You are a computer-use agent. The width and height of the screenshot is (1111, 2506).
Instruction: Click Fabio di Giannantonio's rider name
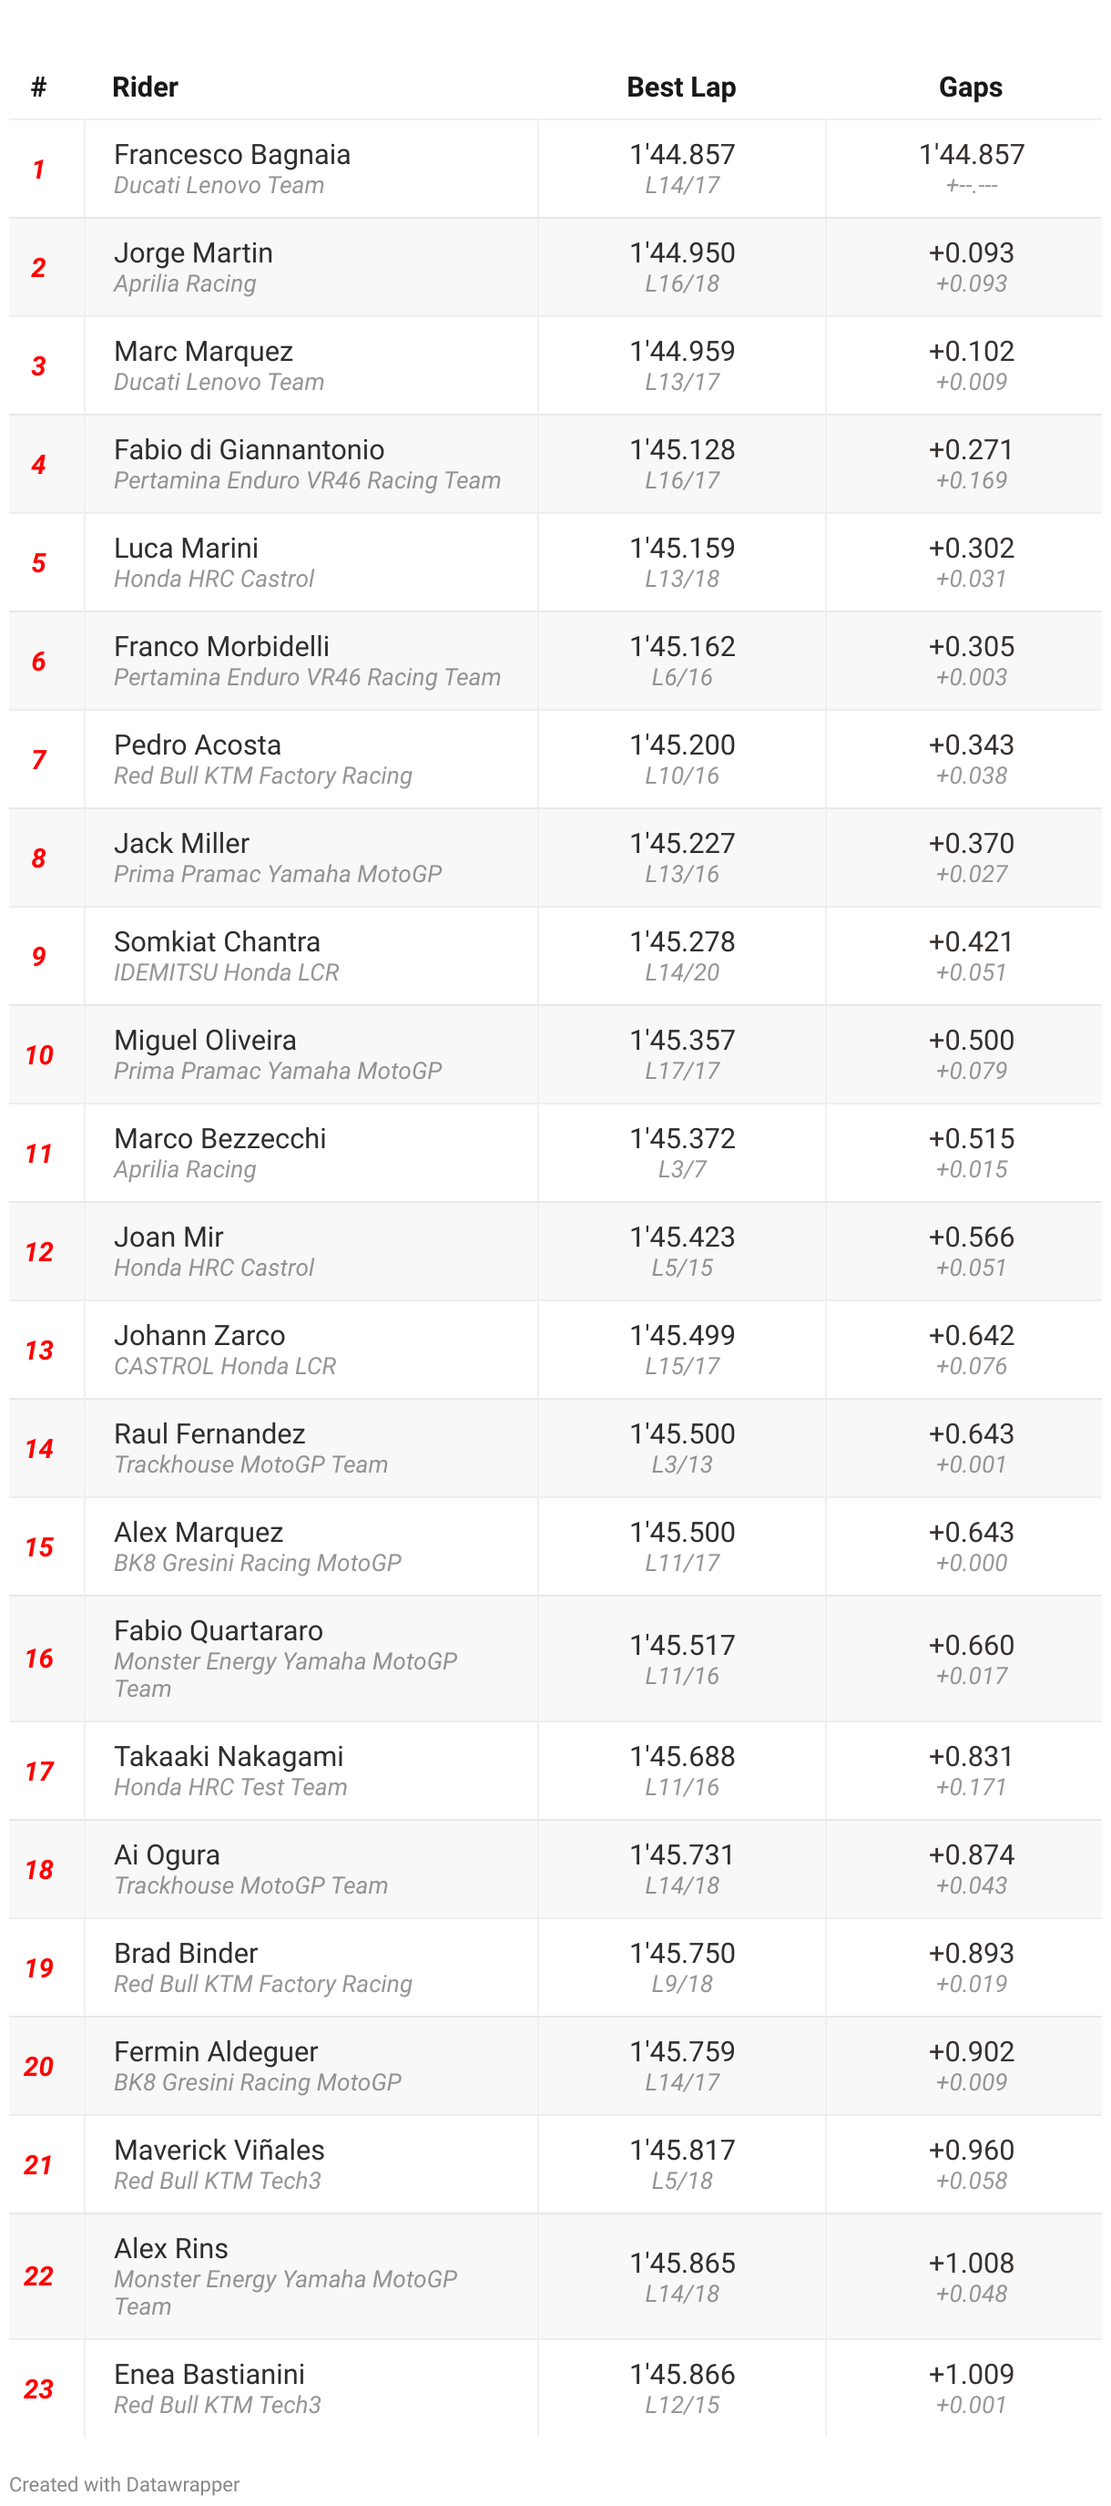coord(249,449)
